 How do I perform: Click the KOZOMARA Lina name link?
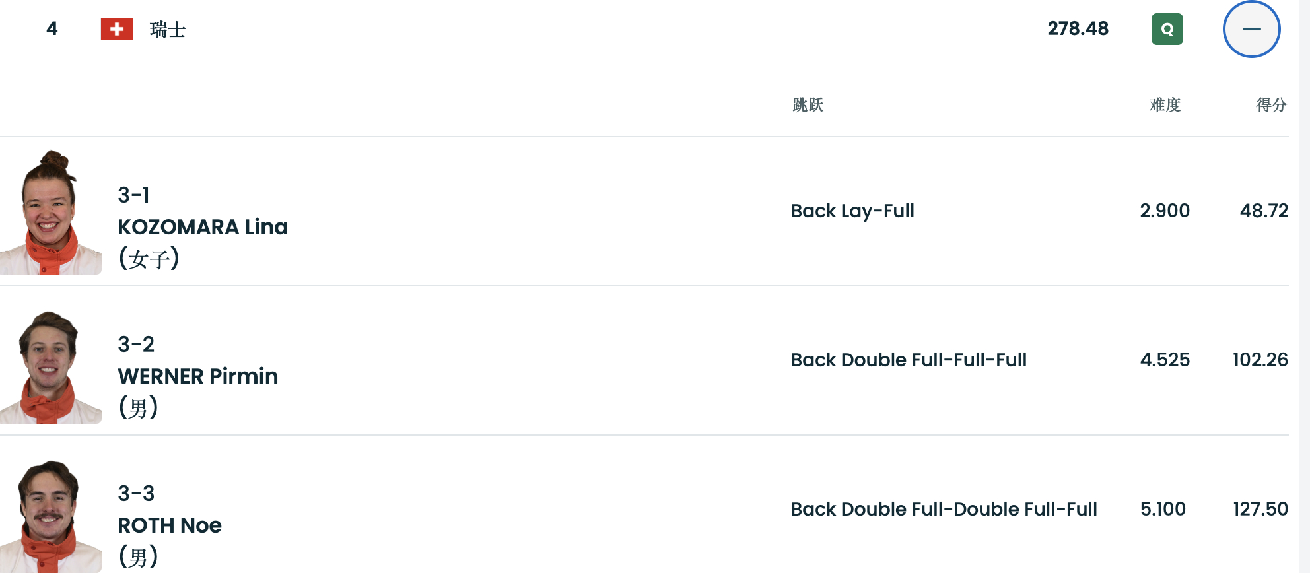pyautogui.click(x=203, y=227)
